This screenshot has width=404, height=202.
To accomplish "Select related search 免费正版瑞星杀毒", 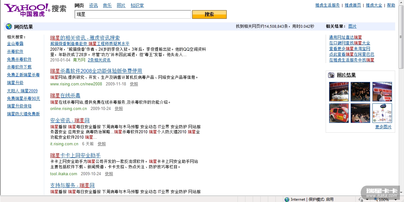I will click(x=23, y=75).
